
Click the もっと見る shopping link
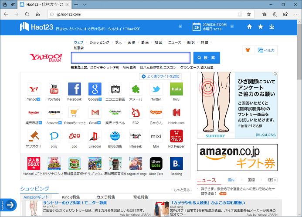tap(183, 190)
